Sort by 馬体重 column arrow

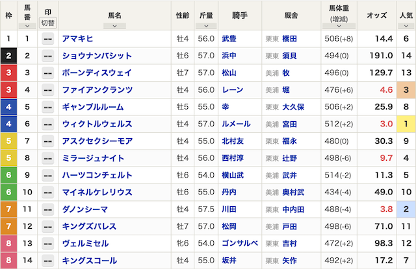click(339, 26)
